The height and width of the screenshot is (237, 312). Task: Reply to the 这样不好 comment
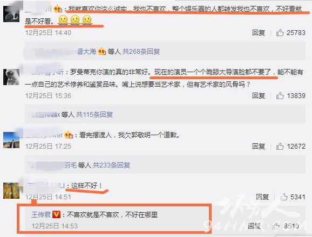[x=262, y=197]
